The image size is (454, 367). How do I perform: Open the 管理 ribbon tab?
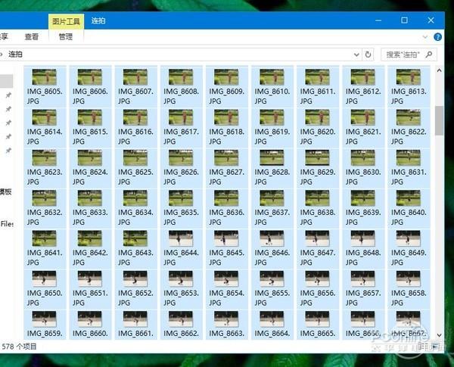[66, 37]
